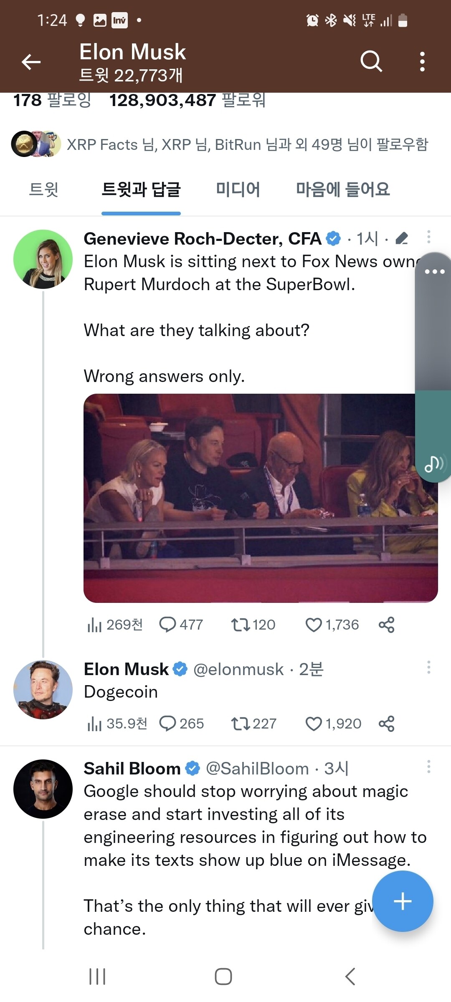Viewport: 451px width, 1002px height.
Task: Open @SahilBloom profile from name
Action: [132, 768]
